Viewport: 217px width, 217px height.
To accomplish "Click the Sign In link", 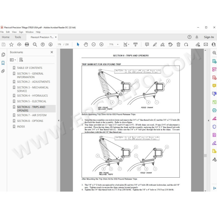I will 209,37.
